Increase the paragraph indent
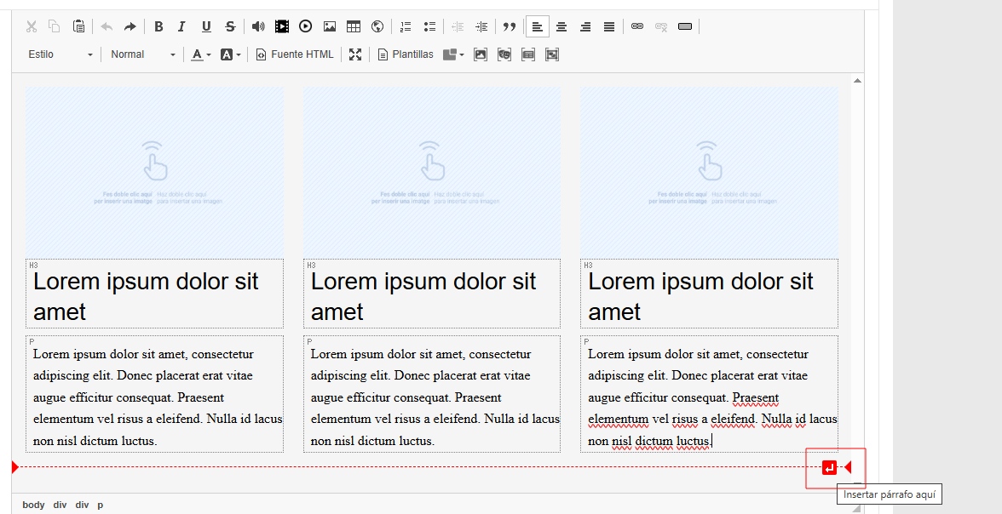 click(x=482, y=27)
